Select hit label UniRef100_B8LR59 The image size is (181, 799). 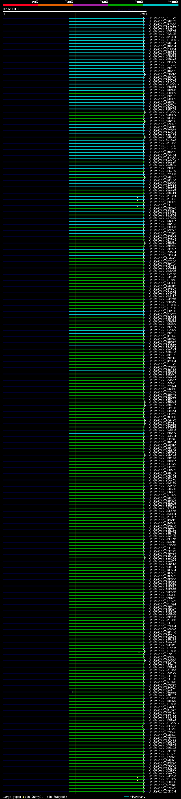(x=162, y=414)
